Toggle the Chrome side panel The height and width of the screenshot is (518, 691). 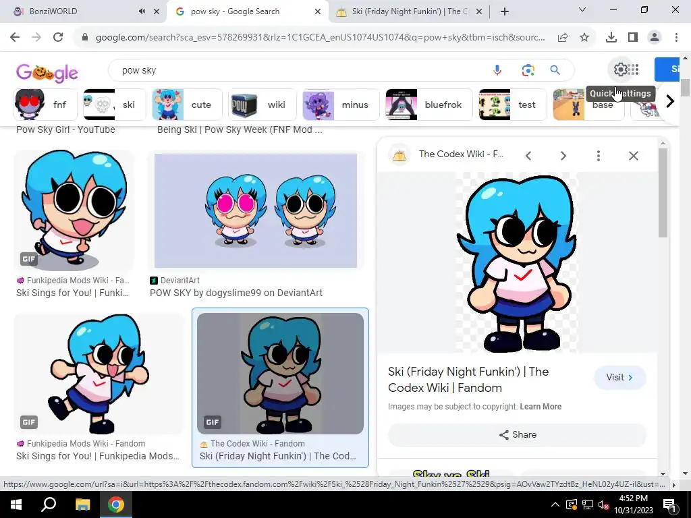[x=633, y=38]
